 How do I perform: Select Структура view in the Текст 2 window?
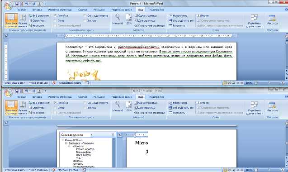click(37, 108)
